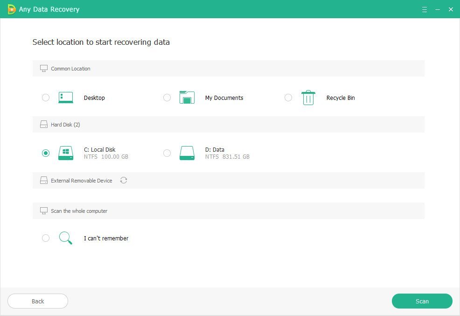Click the Any Data Recovery logo icon
460x316 pixels.
click(x=11, y=9)
